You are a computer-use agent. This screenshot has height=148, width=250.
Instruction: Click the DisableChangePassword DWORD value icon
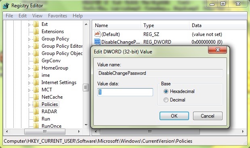97,42
